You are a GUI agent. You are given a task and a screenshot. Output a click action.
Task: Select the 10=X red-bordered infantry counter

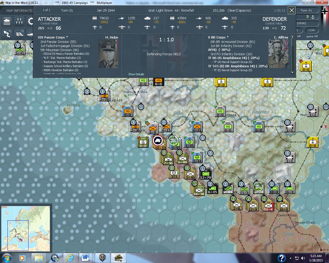(268, 205)
